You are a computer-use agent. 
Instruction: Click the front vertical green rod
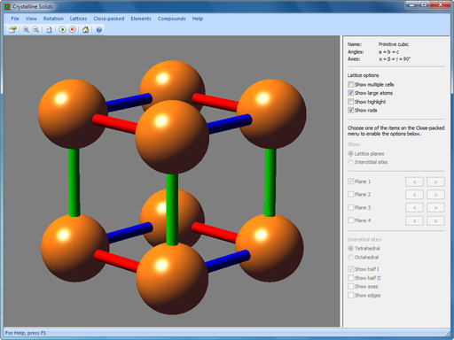(x=172, y=210)
